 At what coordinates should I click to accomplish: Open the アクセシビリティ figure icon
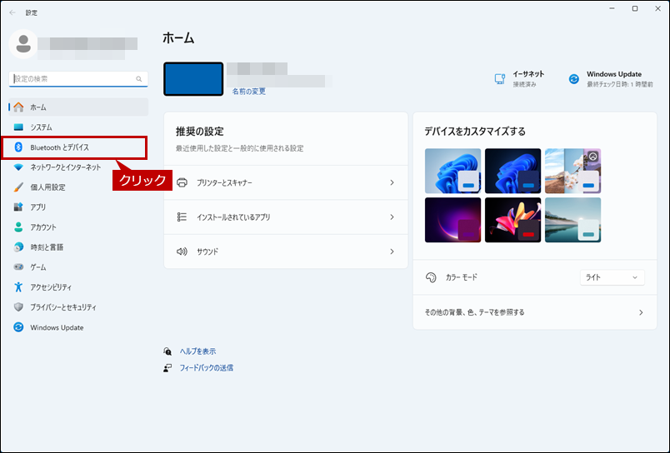click(18, 287)
